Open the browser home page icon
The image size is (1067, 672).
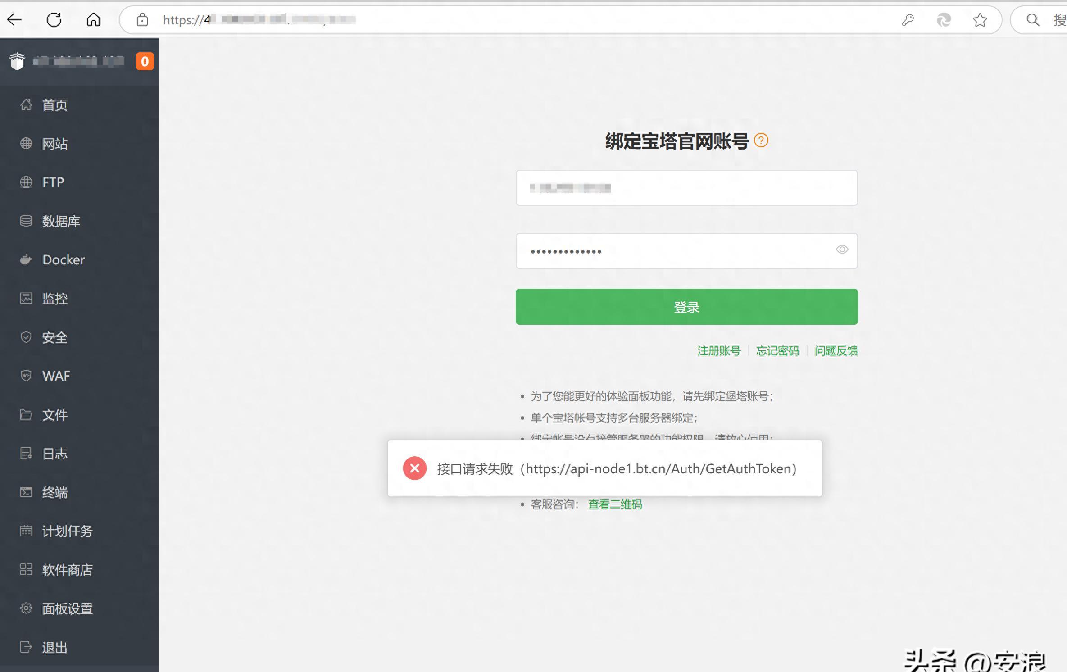[x=94, y=19]
